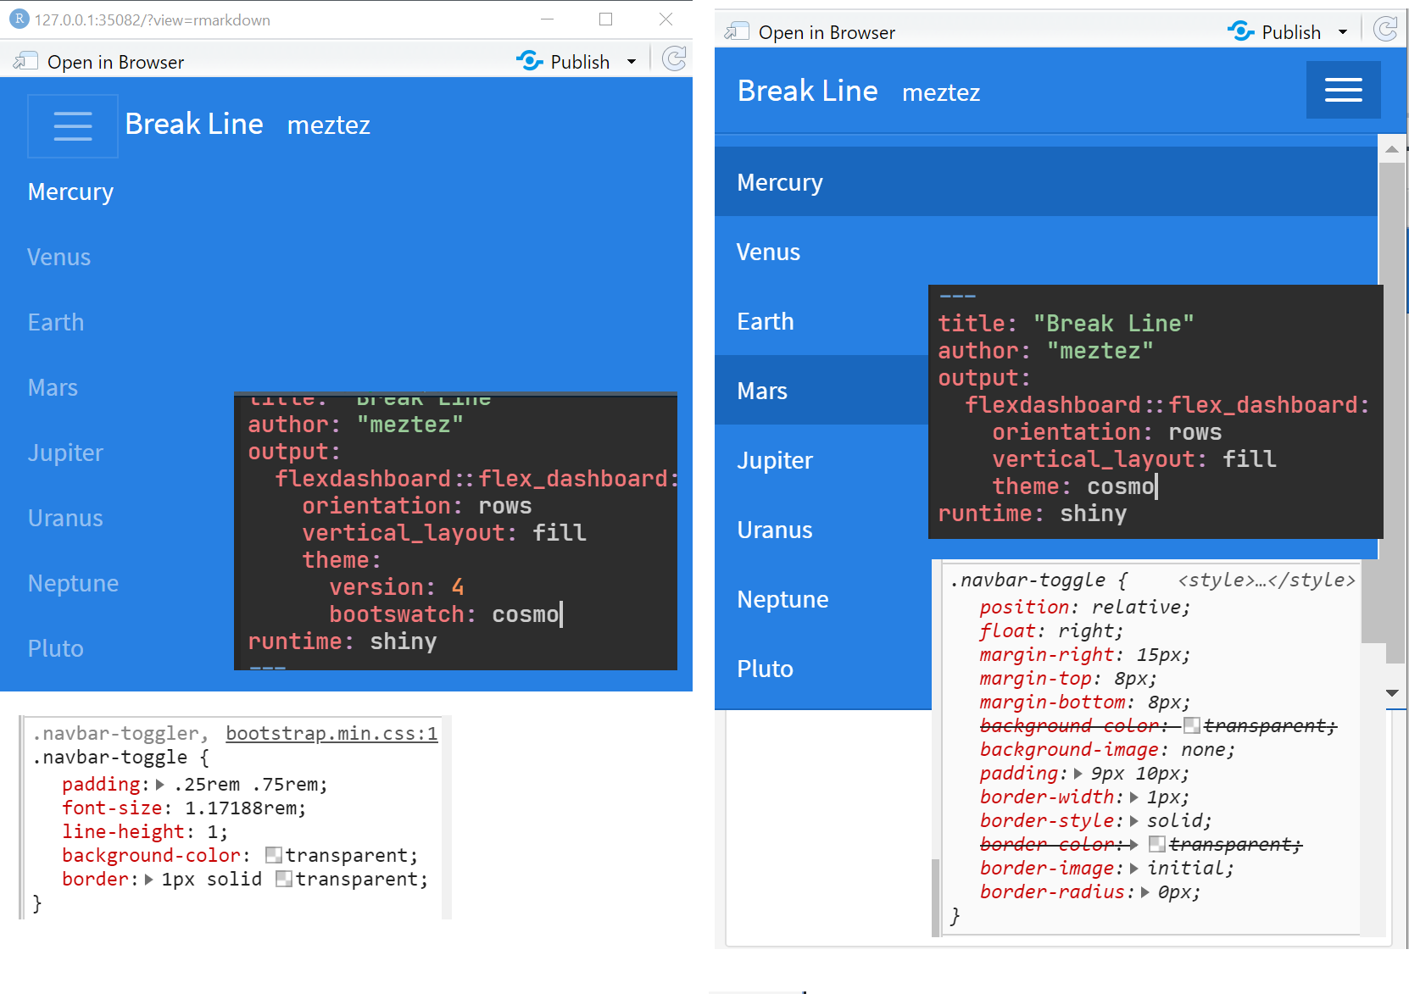Click the refresh icon beside left Publish button

[x=674, y=58]
